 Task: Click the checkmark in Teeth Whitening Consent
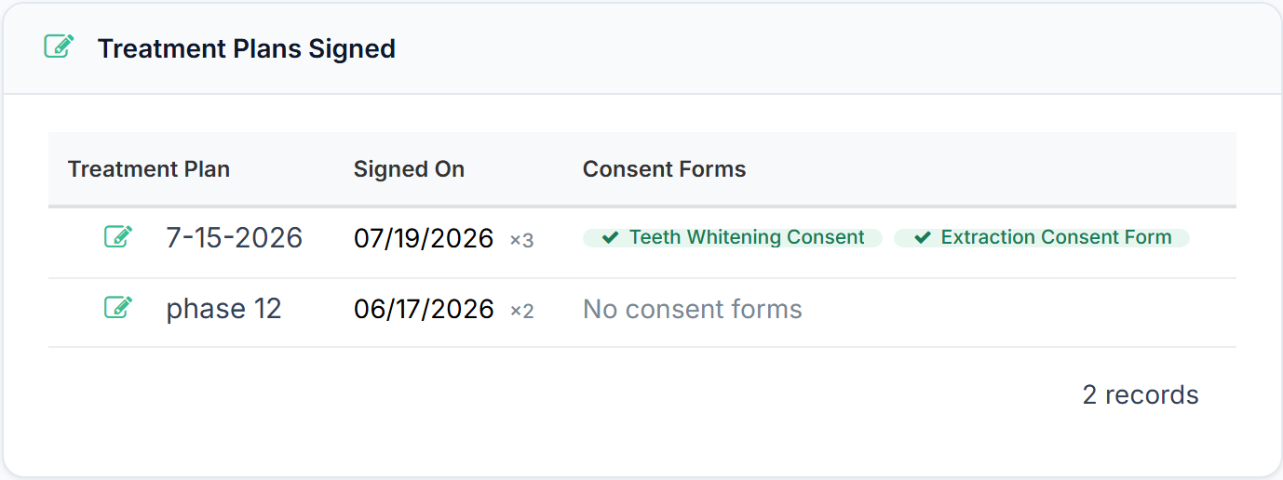pos(611,238)
